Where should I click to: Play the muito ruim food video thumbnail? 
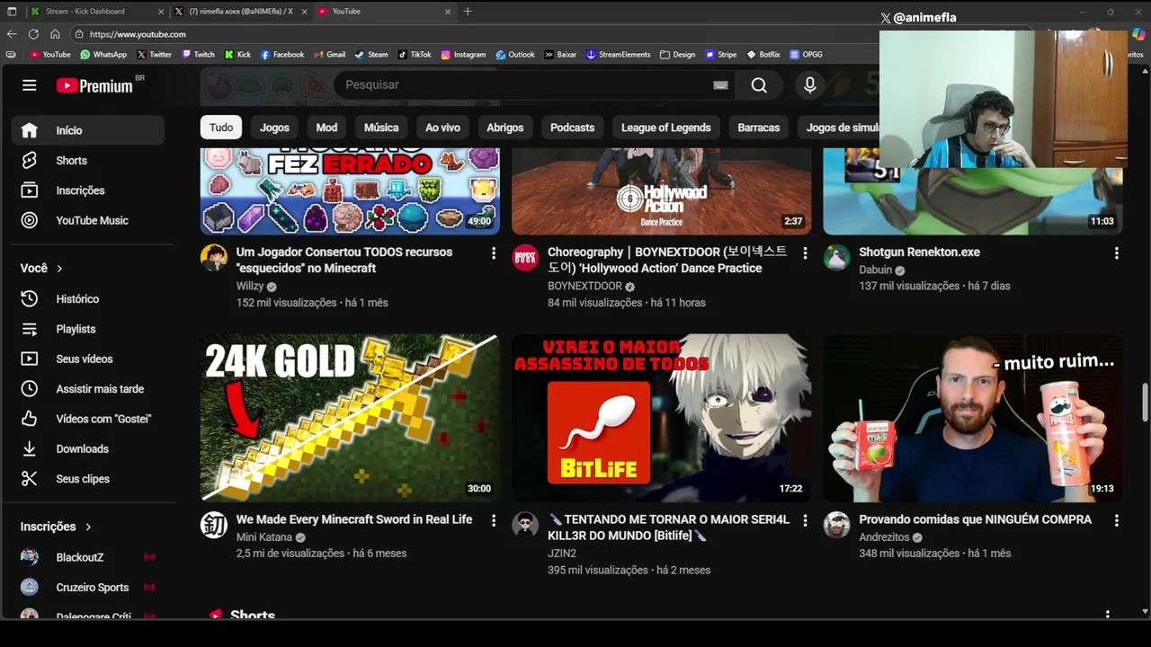tap(973, 418)
